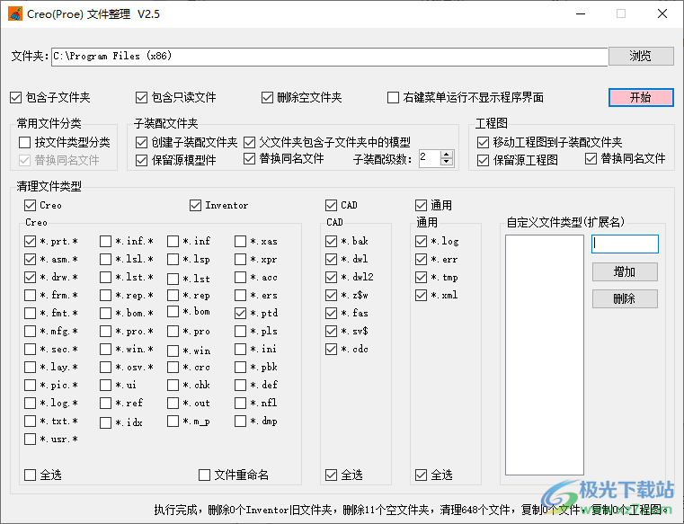Increase 子装配级数 with up arrow
The height and width of the screenshot is (524, 684).
point(446,155)
